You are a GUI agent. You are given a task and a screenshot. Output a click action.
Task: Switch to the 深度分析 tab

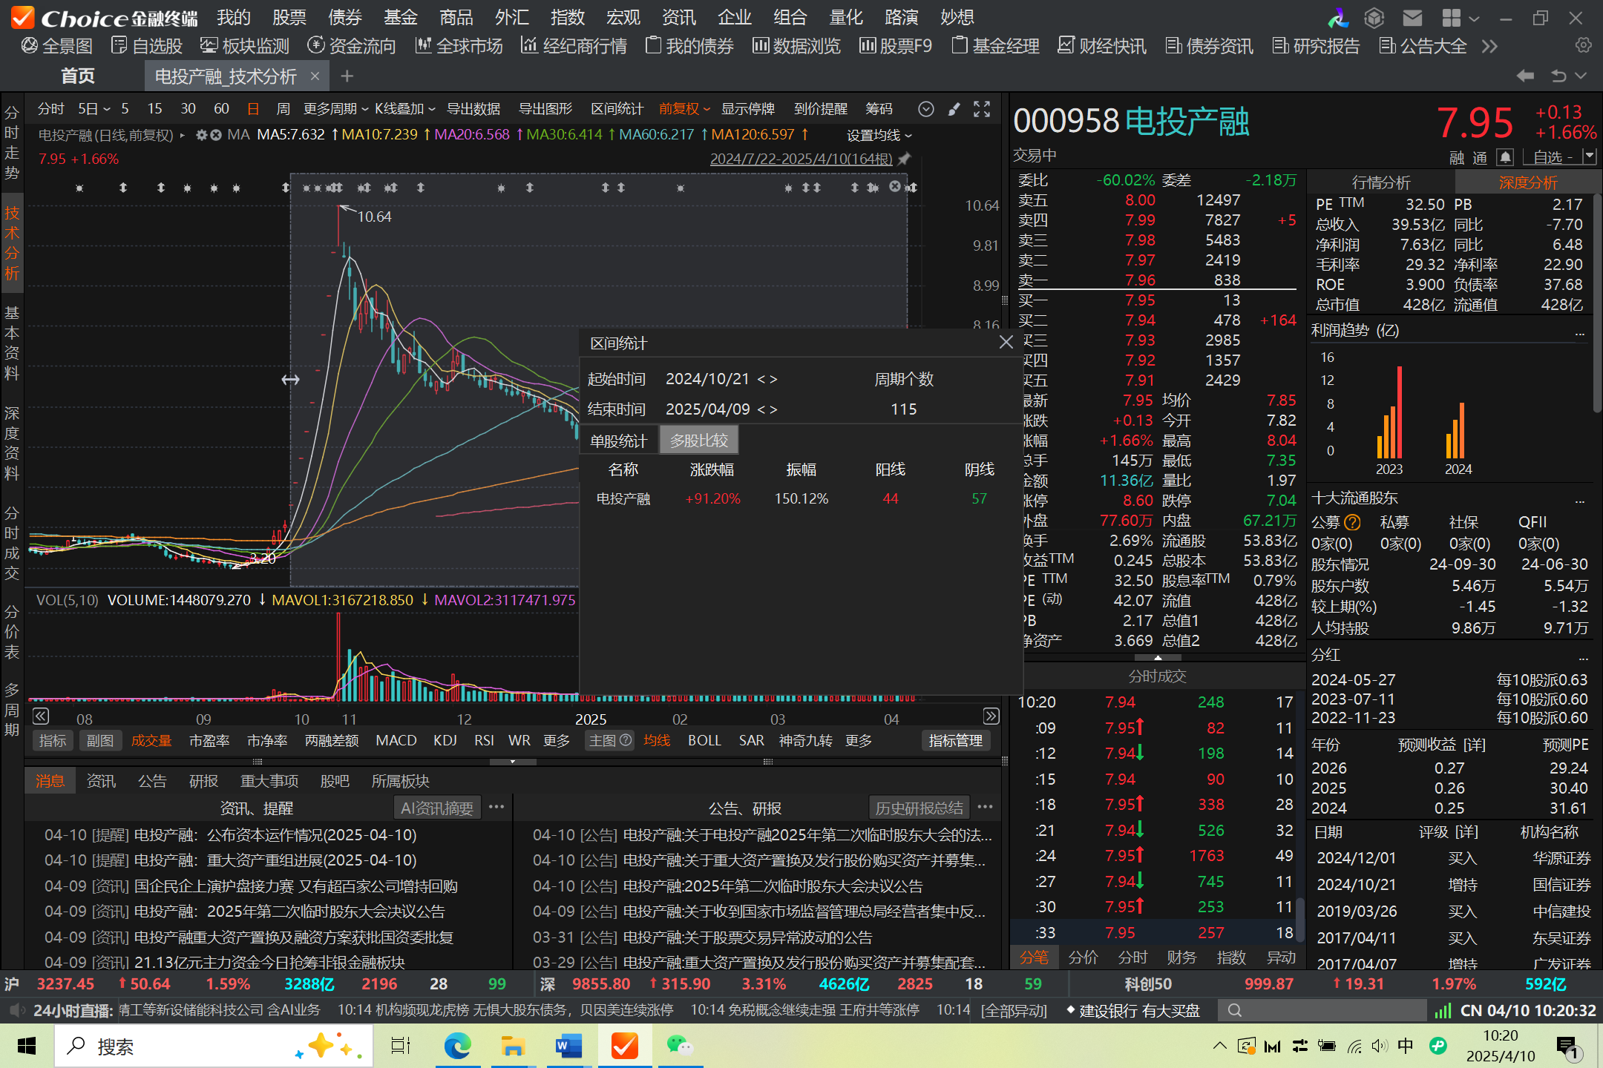pos(1527,182)
